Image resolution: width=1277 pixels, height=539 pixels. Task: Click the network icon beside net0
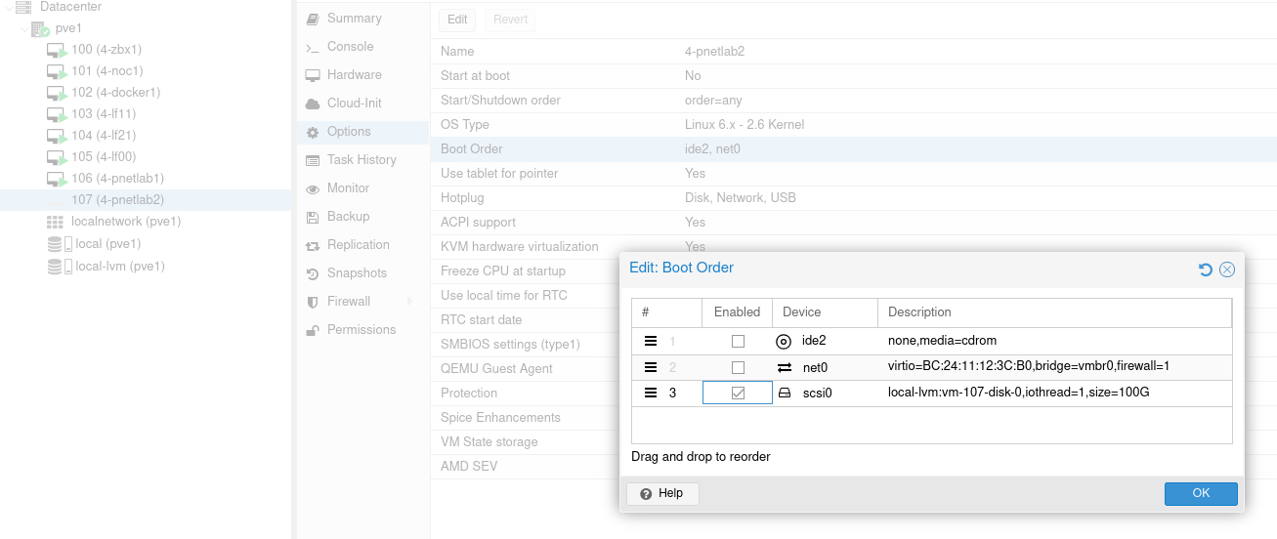(784, 368)
